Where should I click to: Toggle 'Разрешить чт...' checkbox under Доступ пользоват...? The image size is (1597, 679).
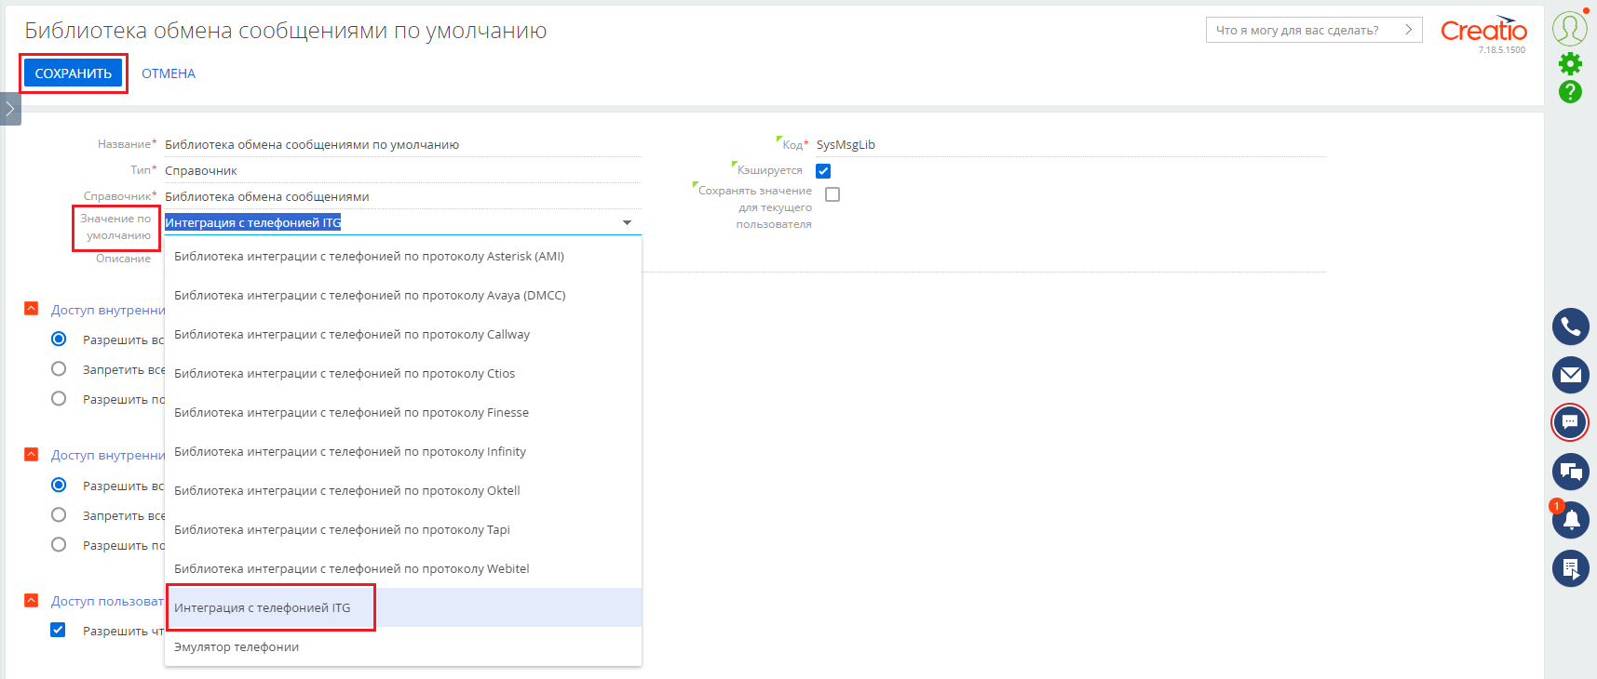tap(58, 630)
